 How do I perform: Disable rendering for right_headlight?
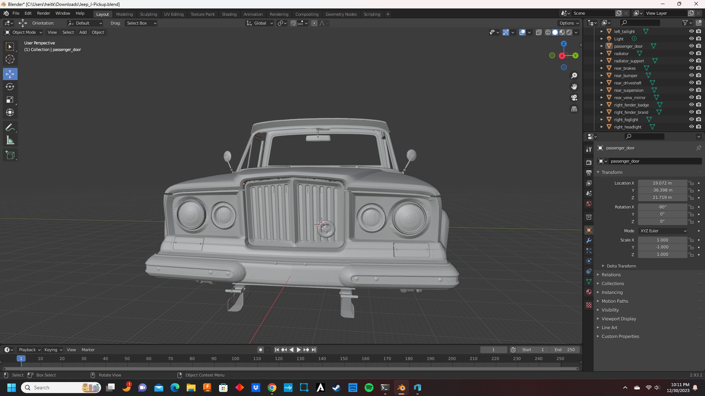click(698, 127)
